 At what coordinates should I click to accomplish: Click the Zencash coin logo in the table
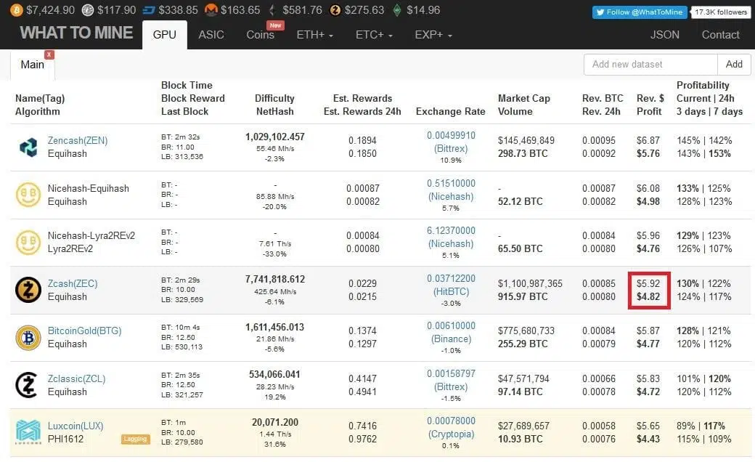[x=28, y=147]
